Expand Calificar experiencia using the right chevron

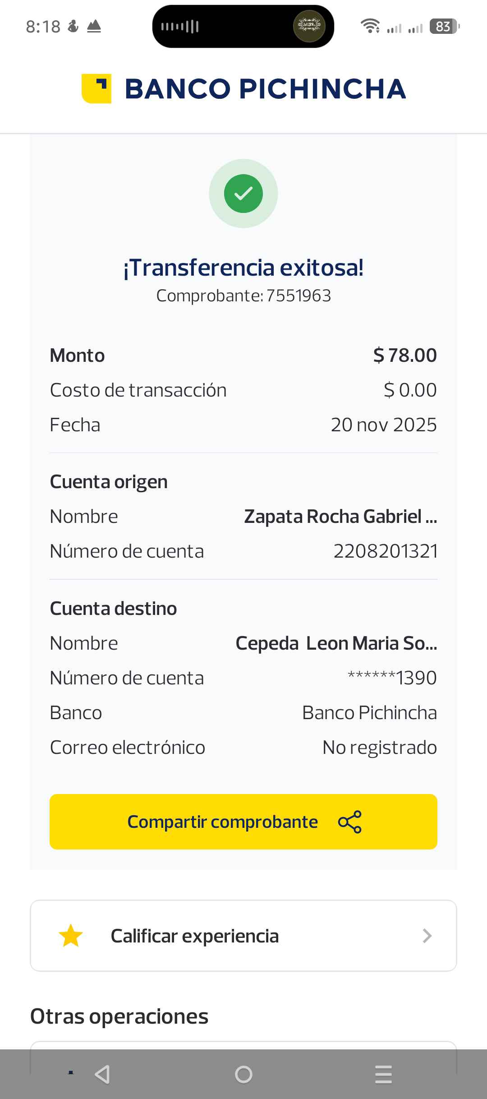point(427,936)
